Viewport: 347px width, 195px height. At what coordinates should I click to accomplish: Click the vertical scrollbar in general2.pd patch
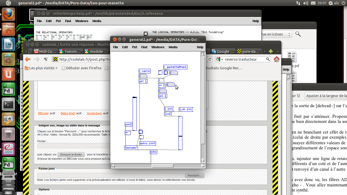click(x=203, y=101)
